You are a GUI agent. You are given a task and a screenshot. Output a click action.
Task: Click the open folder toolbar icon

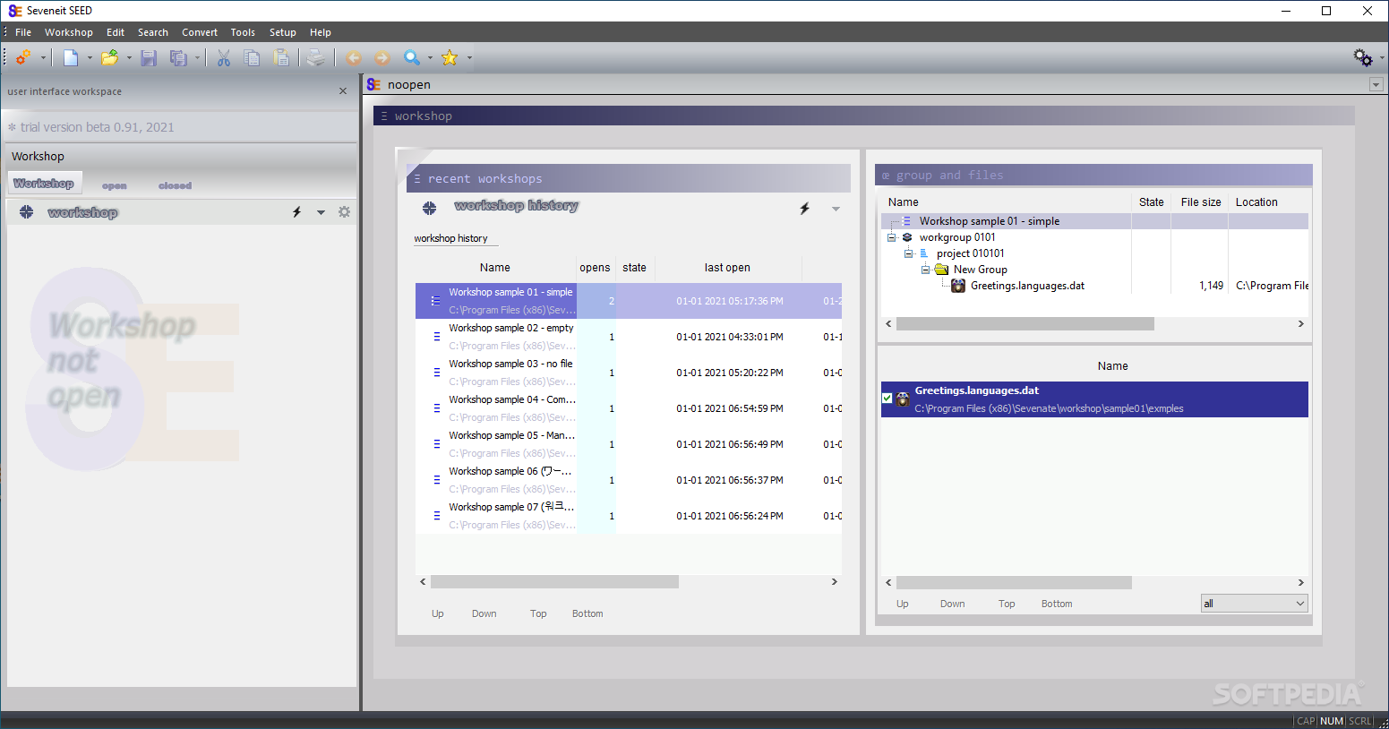click(x=109, y=57)
